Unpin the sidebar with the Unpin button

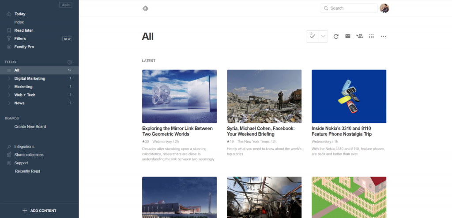coord(65,5)
